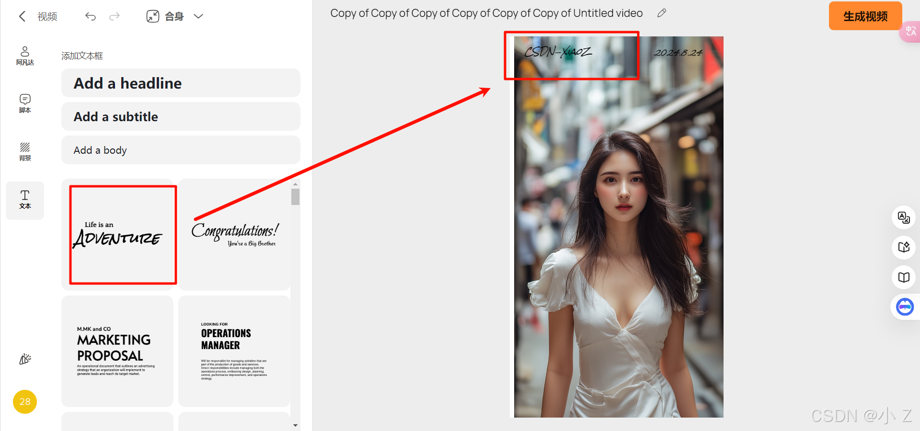The width and height of the screenshot is (920, 431).
Task: Select the CSDN-XIAOZ text on canvas
Action: tap(558, 52)
